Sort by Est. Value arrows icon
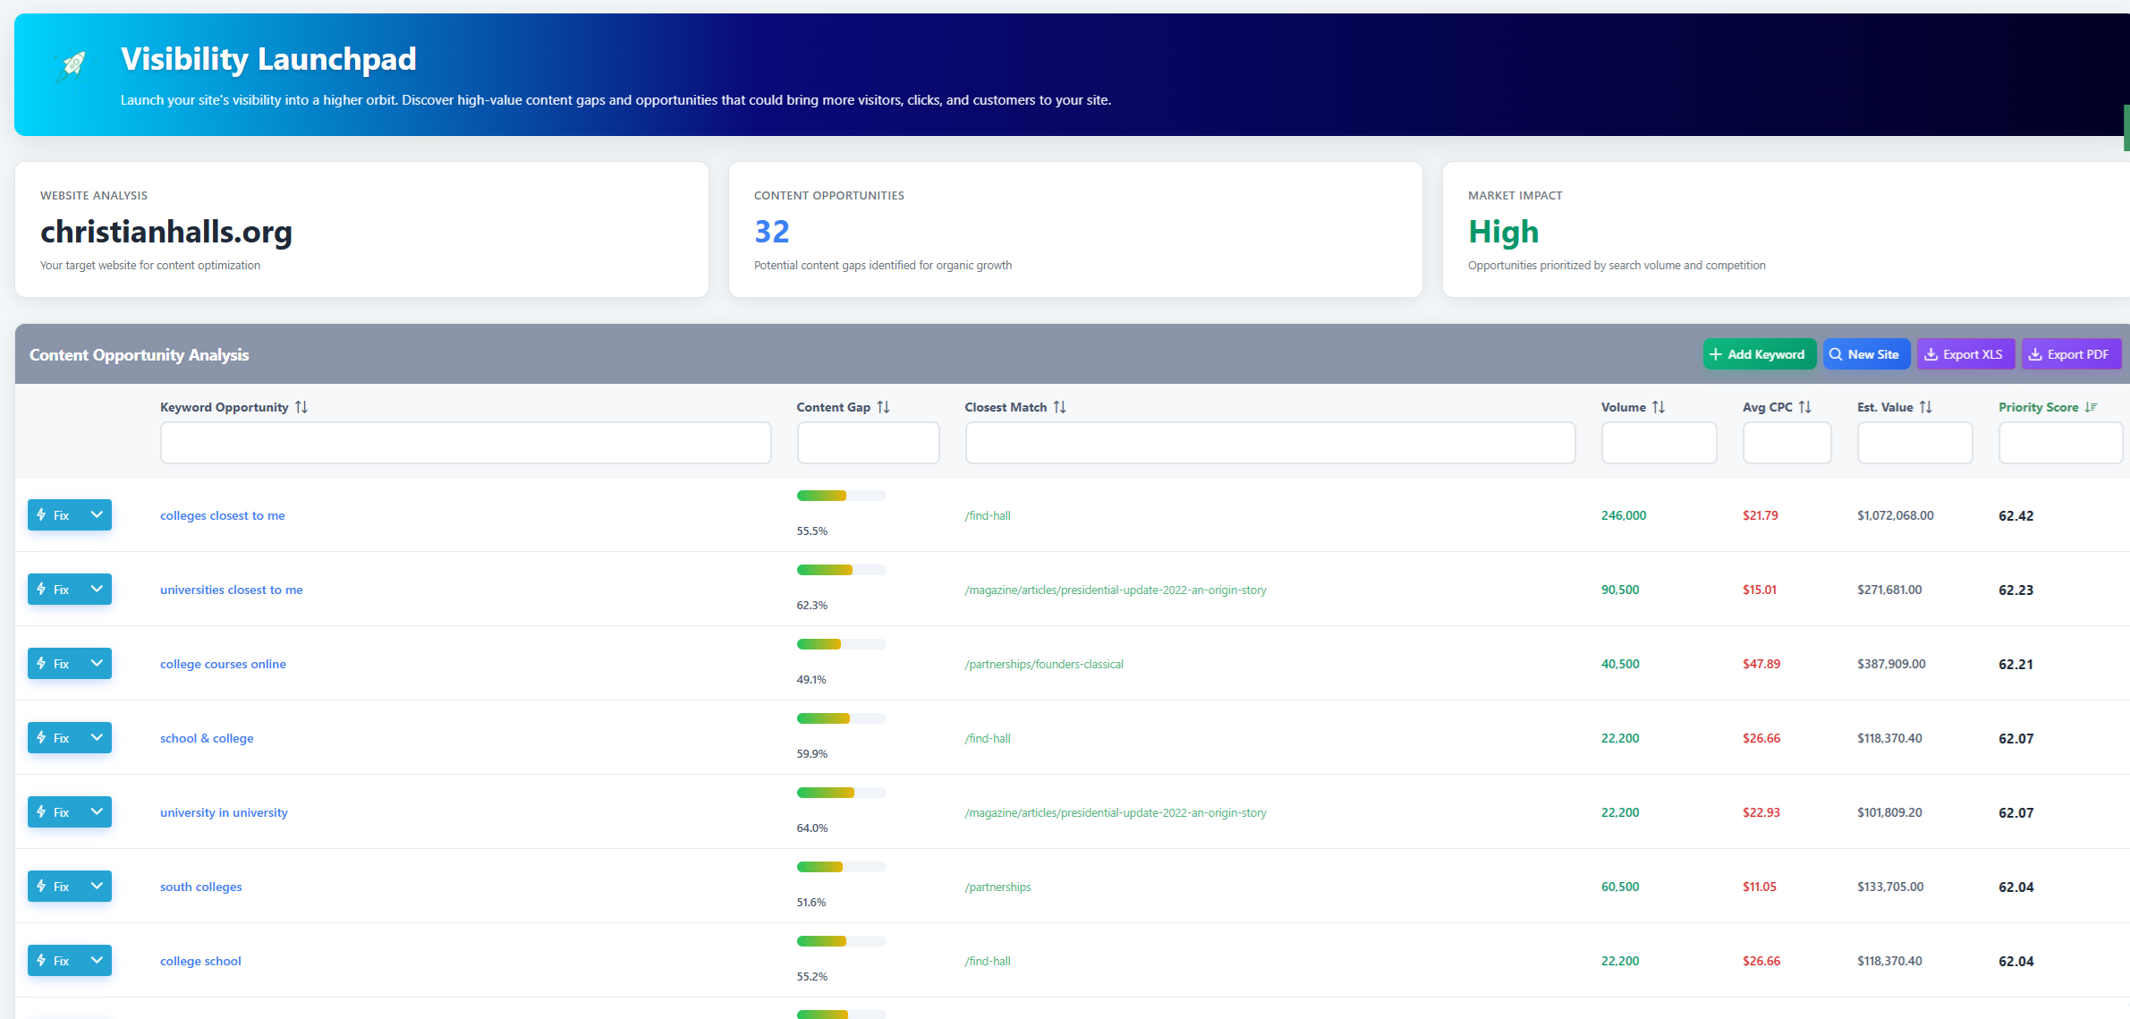Image resolution: width=2130 pixels, height=1019 pixels. point(1925,407)
